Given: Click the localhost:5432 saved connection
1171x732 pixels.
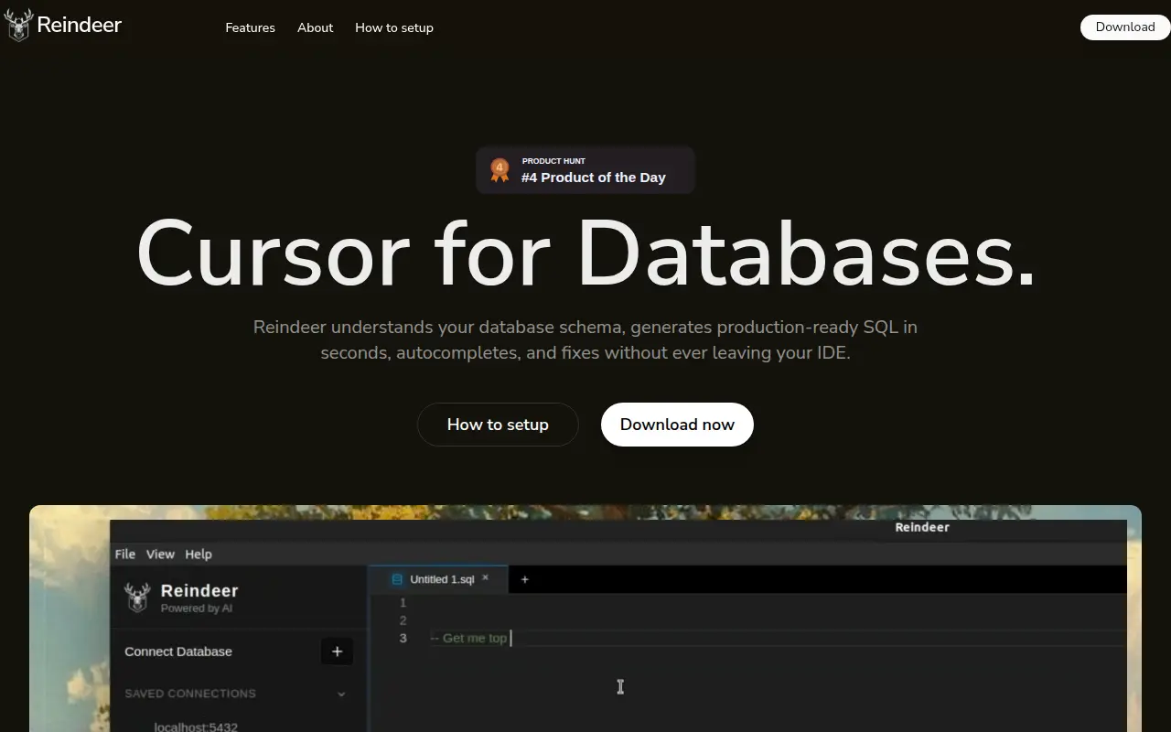Looking at the screenshot, I should coord(196,727).
